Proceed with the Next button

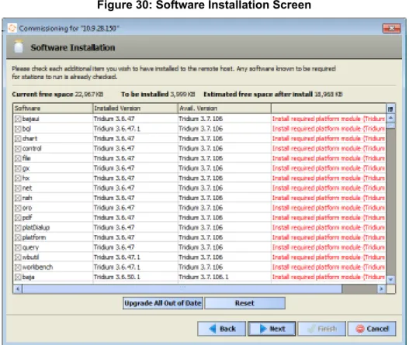[x=272, y=329]
